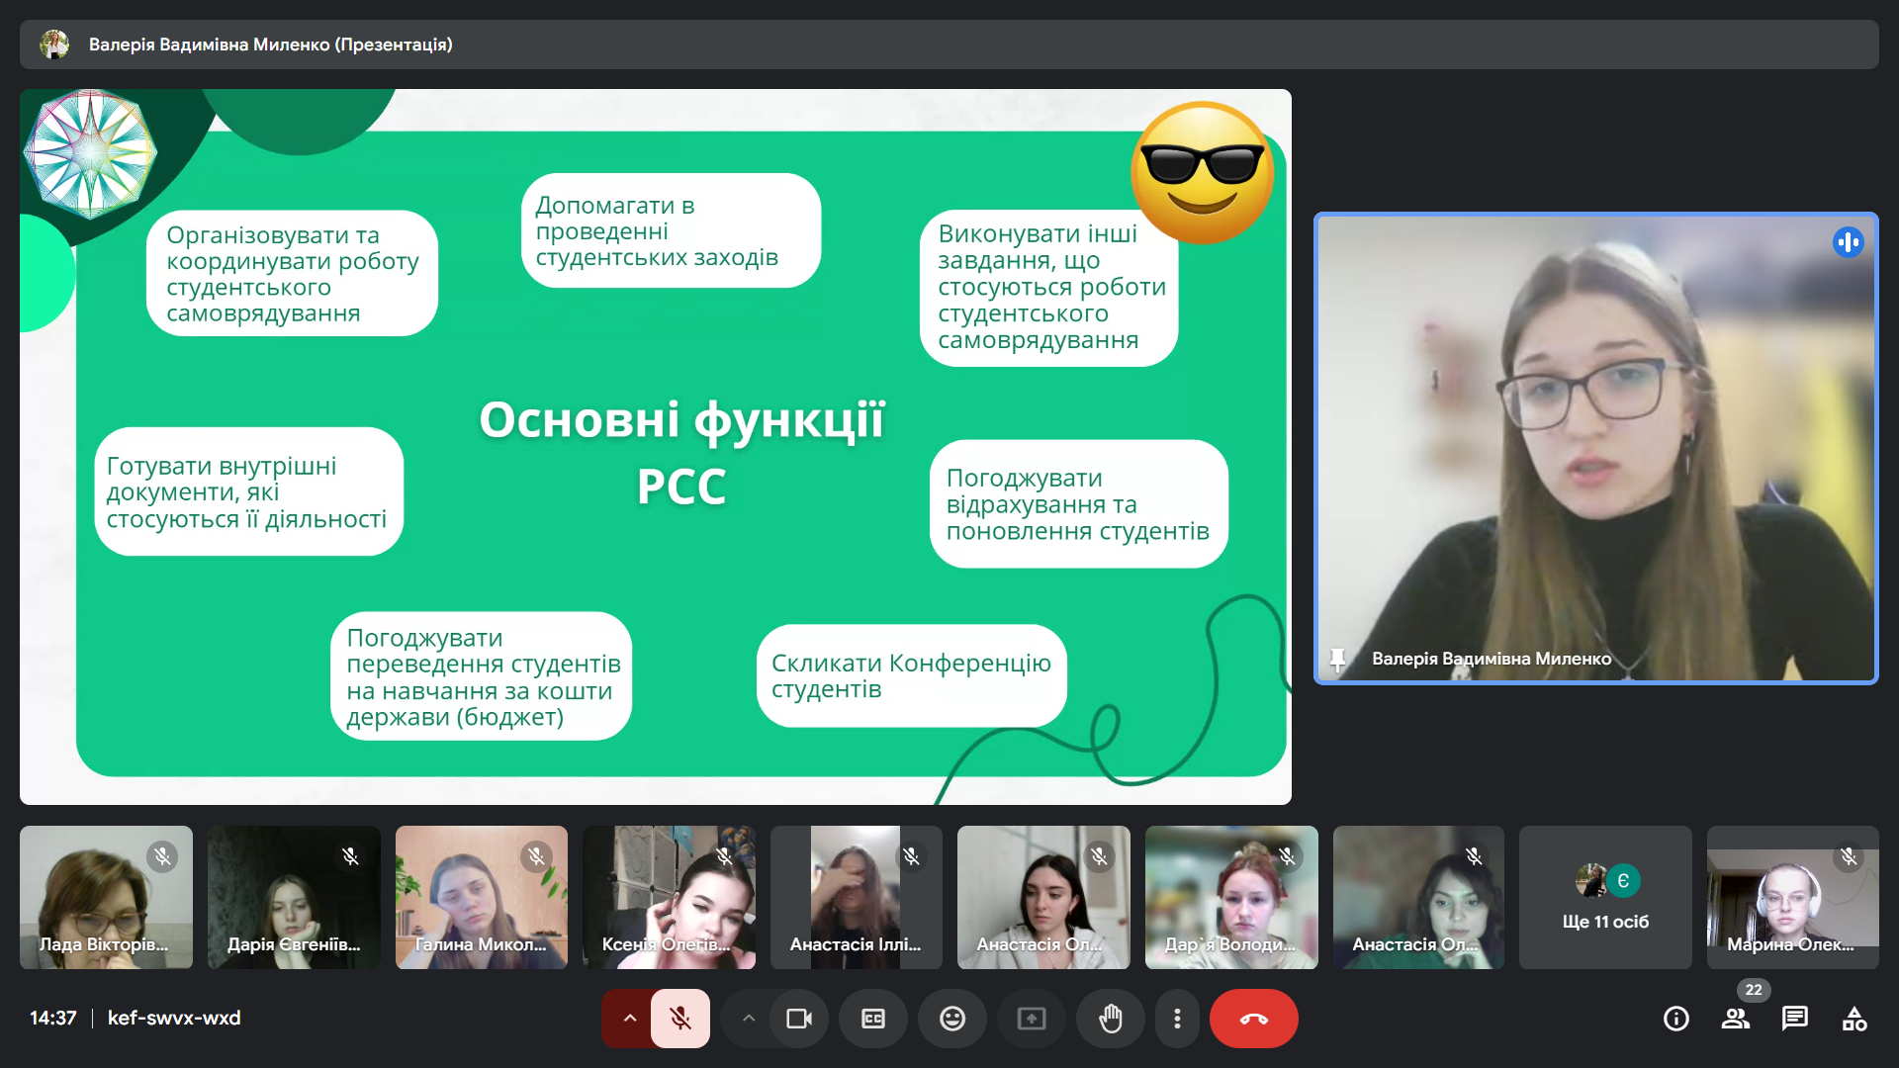The image size is (1899, 1068).
Task: Unpin Валерія Вадимівна Миленко video tile
Action: [1337, 659]
